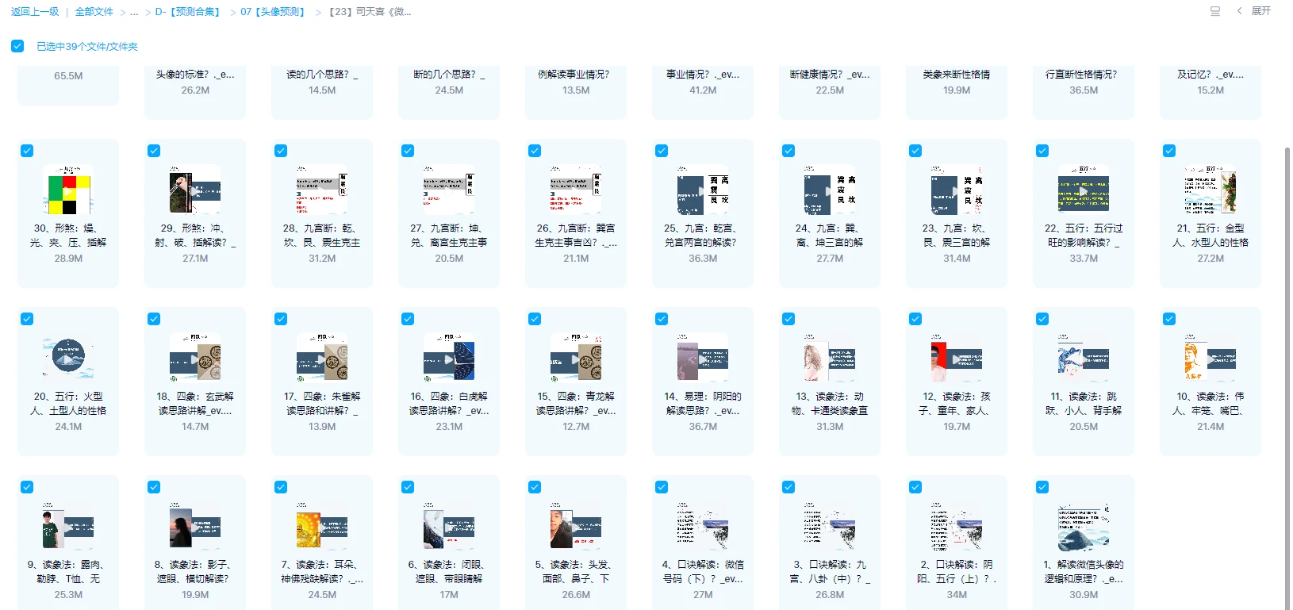This screenshot has width=1293, height=610.
Task: Click file name 头像的标准？ in top row
Action: pos(195,75)
